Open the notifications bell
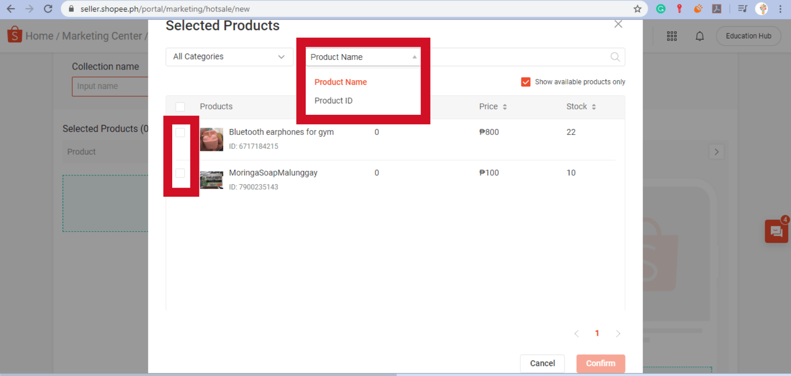791x376 pixels. pos(700,36)
